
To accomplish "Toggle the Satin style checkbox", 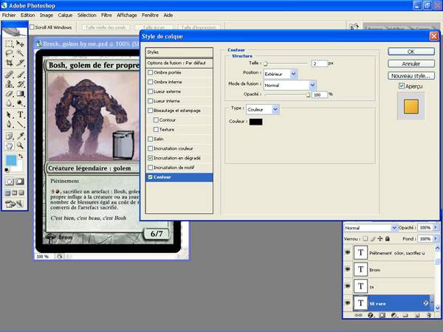I will [x=151, y=139].
